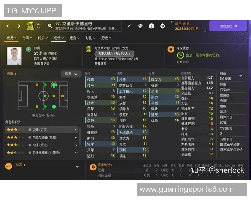Click the orange 状态 form icon

pos(9,166)
